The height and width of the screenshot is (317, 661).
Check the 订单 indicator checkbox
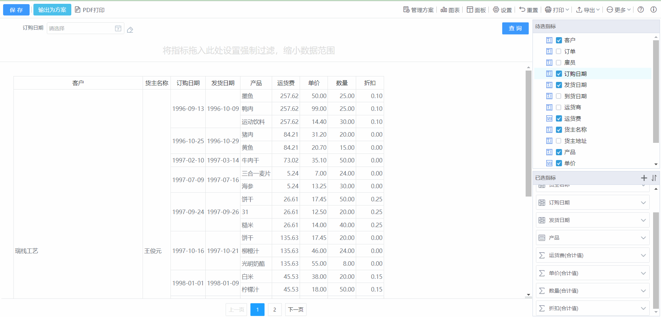(559, 51)
